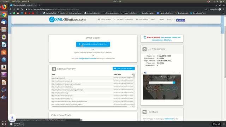Click View Full XML Sitemap button

(124, 68)
